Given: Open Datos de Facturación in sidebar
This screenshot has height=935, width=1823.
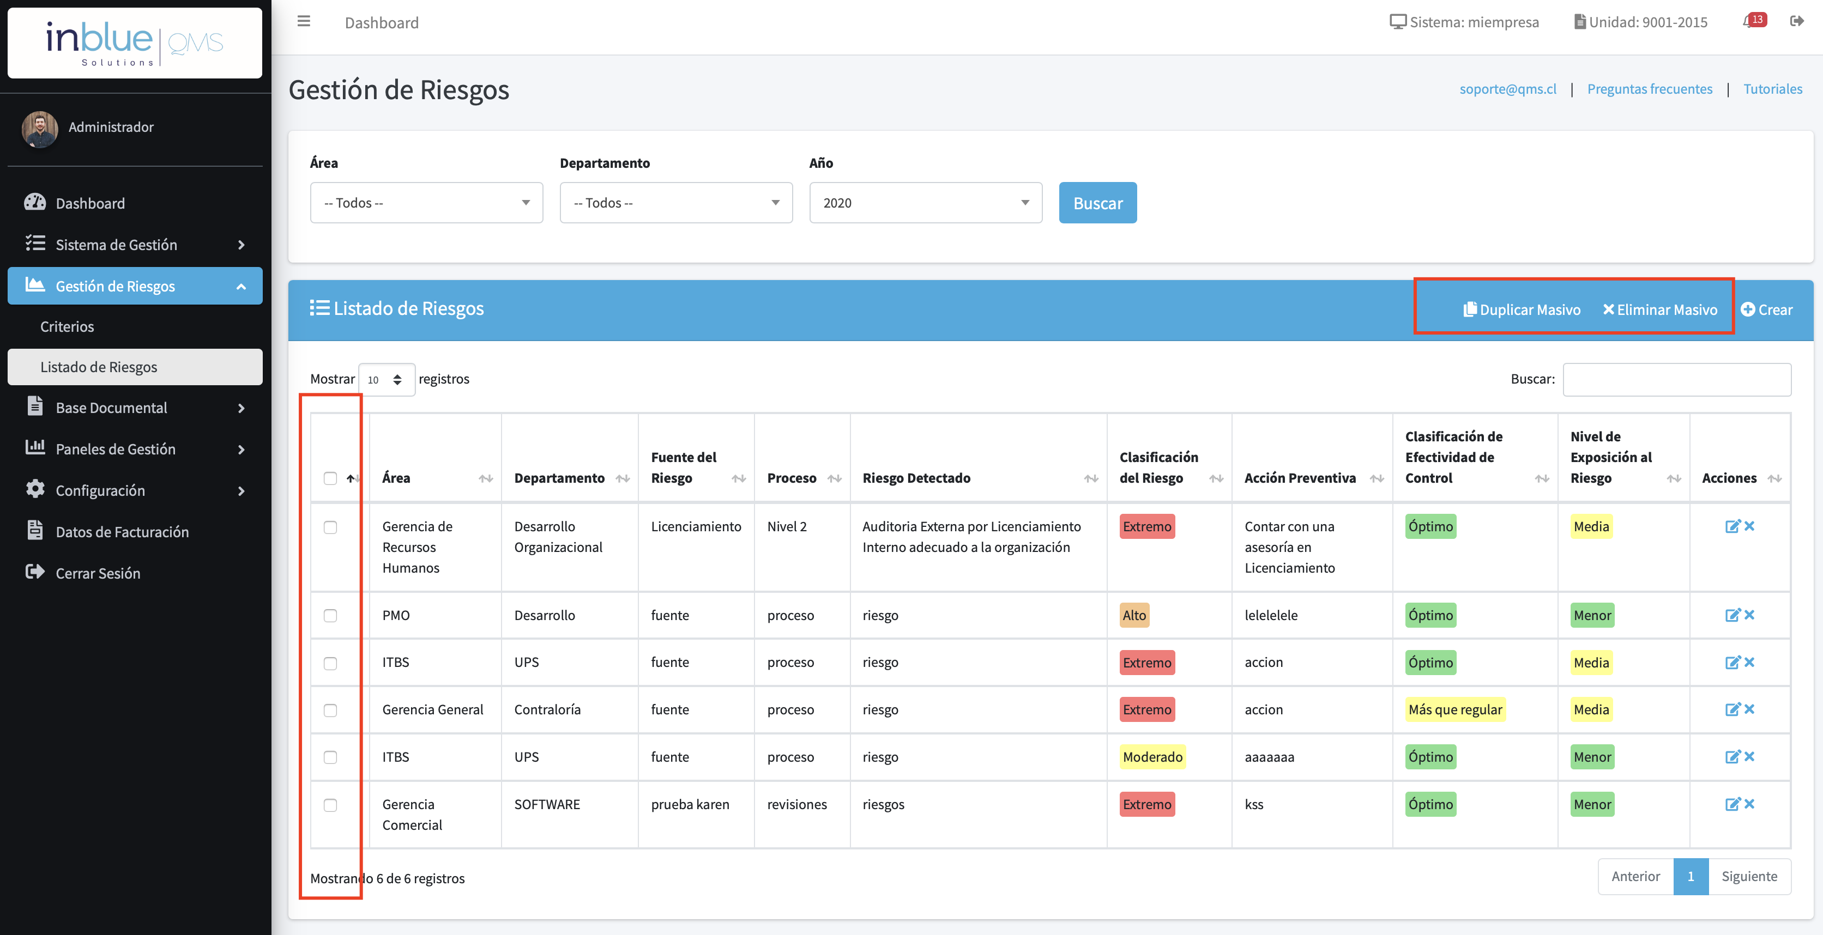Looking at the screenshot, I should tap(135, 532).
